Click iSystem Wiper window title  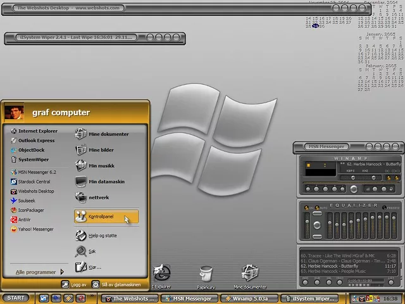click(76, 37)
